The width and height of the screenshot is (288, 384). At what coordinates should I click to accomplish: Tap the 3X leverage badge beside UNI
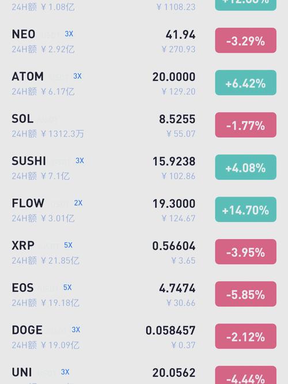click(x=65, y=372)
